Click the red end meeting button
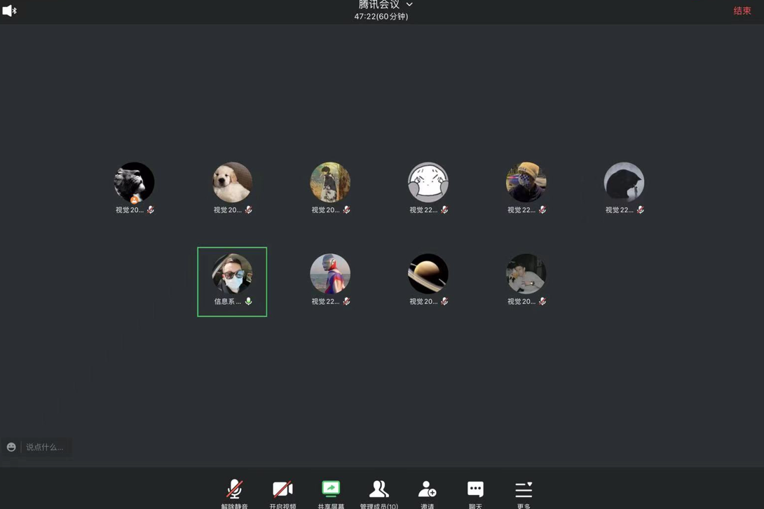The height and width of the screenshot is (509, 764). pos(742,11)
